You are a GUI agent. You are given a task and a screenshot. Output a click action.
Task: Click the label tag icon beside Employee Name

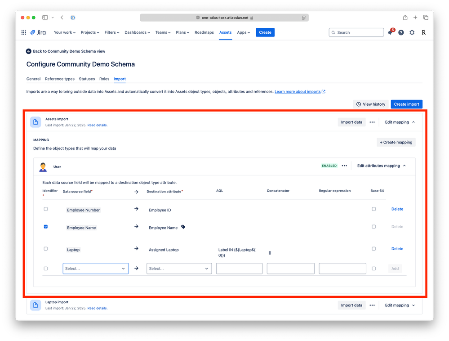[x=183, y=227]
